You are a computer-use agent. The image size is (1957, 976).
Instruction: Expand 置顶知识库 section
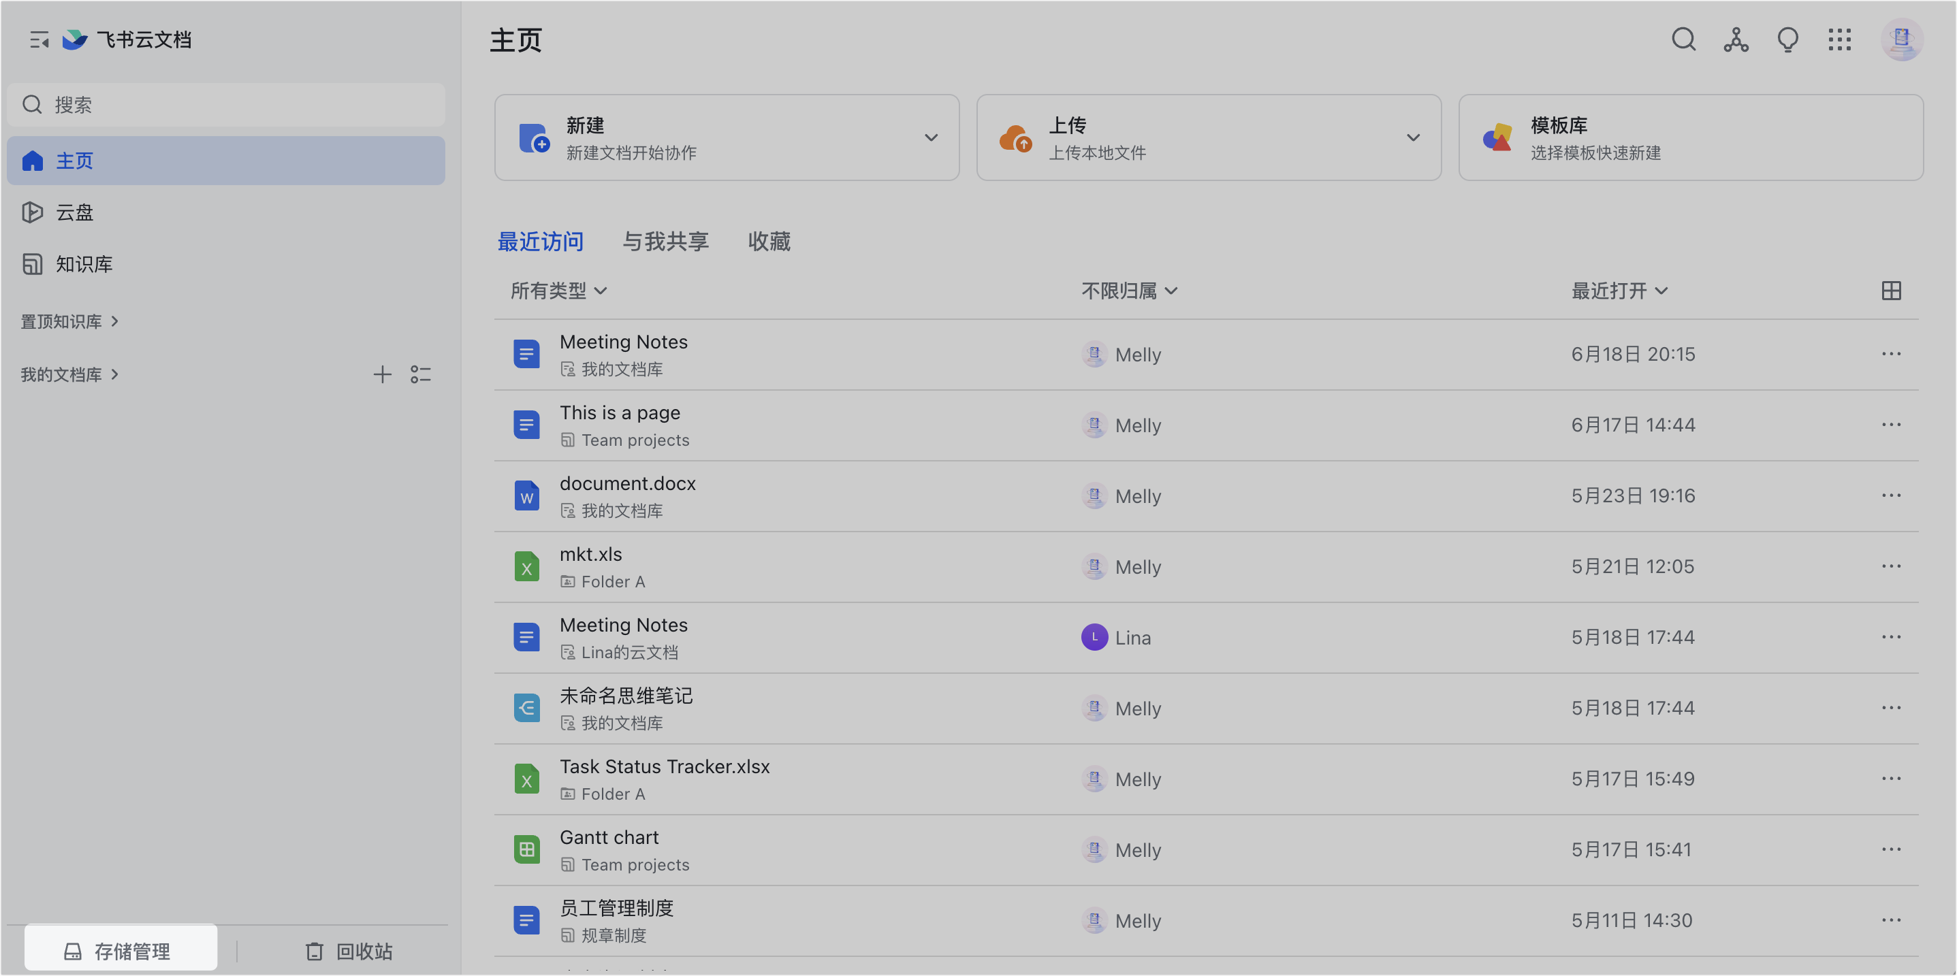point(70,321)
